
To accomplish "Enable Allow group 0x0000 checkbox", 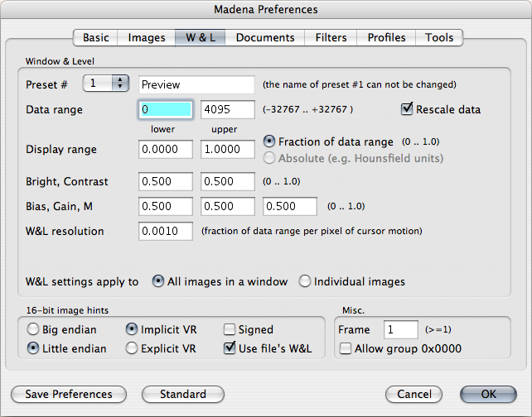I will pos(345,348).
